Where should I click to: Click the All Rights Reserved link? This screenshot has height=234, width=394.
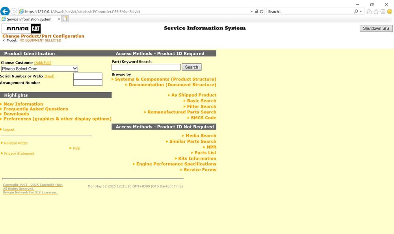[x=19, y=189]
